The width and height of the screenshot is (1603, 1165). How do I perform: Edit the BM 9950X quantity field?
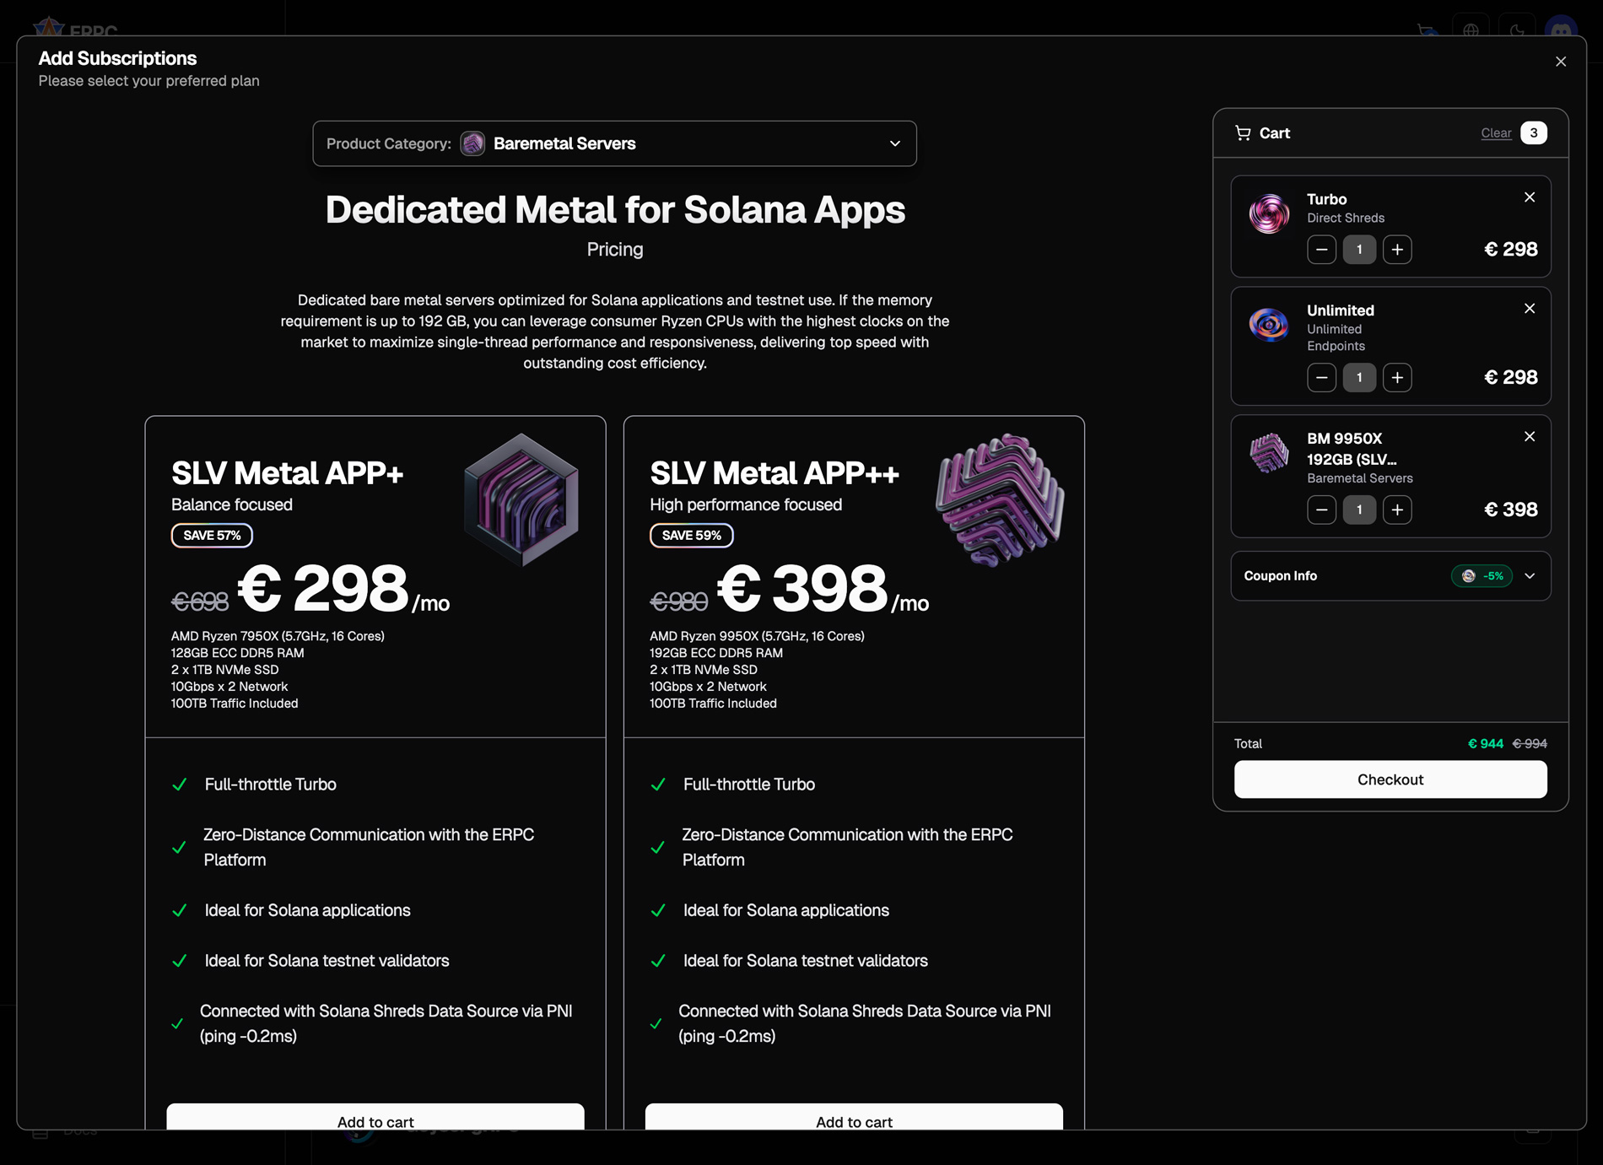point(1359,510)
